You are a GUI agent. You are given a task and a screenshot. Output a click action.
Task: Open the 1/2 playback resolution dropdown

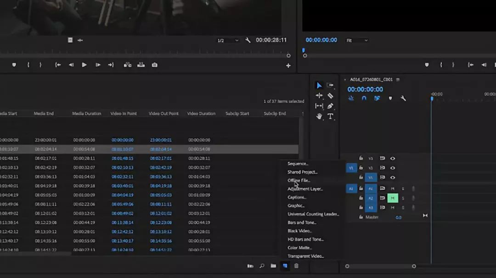[x=228, y=40]
